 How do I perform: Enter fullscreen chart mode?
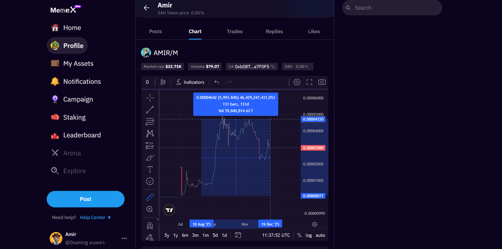click(309, 82)
